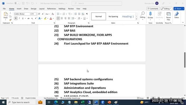Open the Comments button
186x105 pixels.
[153, 9]
